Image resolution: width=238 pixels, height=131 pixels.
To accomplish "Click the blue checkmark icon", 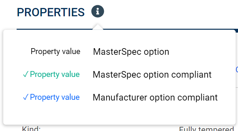I will click(26, 97).
